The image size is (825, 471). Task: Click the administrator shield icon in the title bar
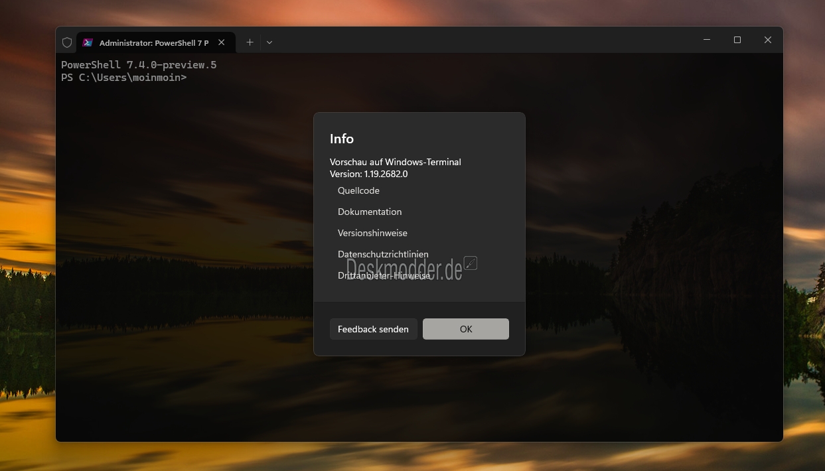pyautogui.click(x=67, y=42)
